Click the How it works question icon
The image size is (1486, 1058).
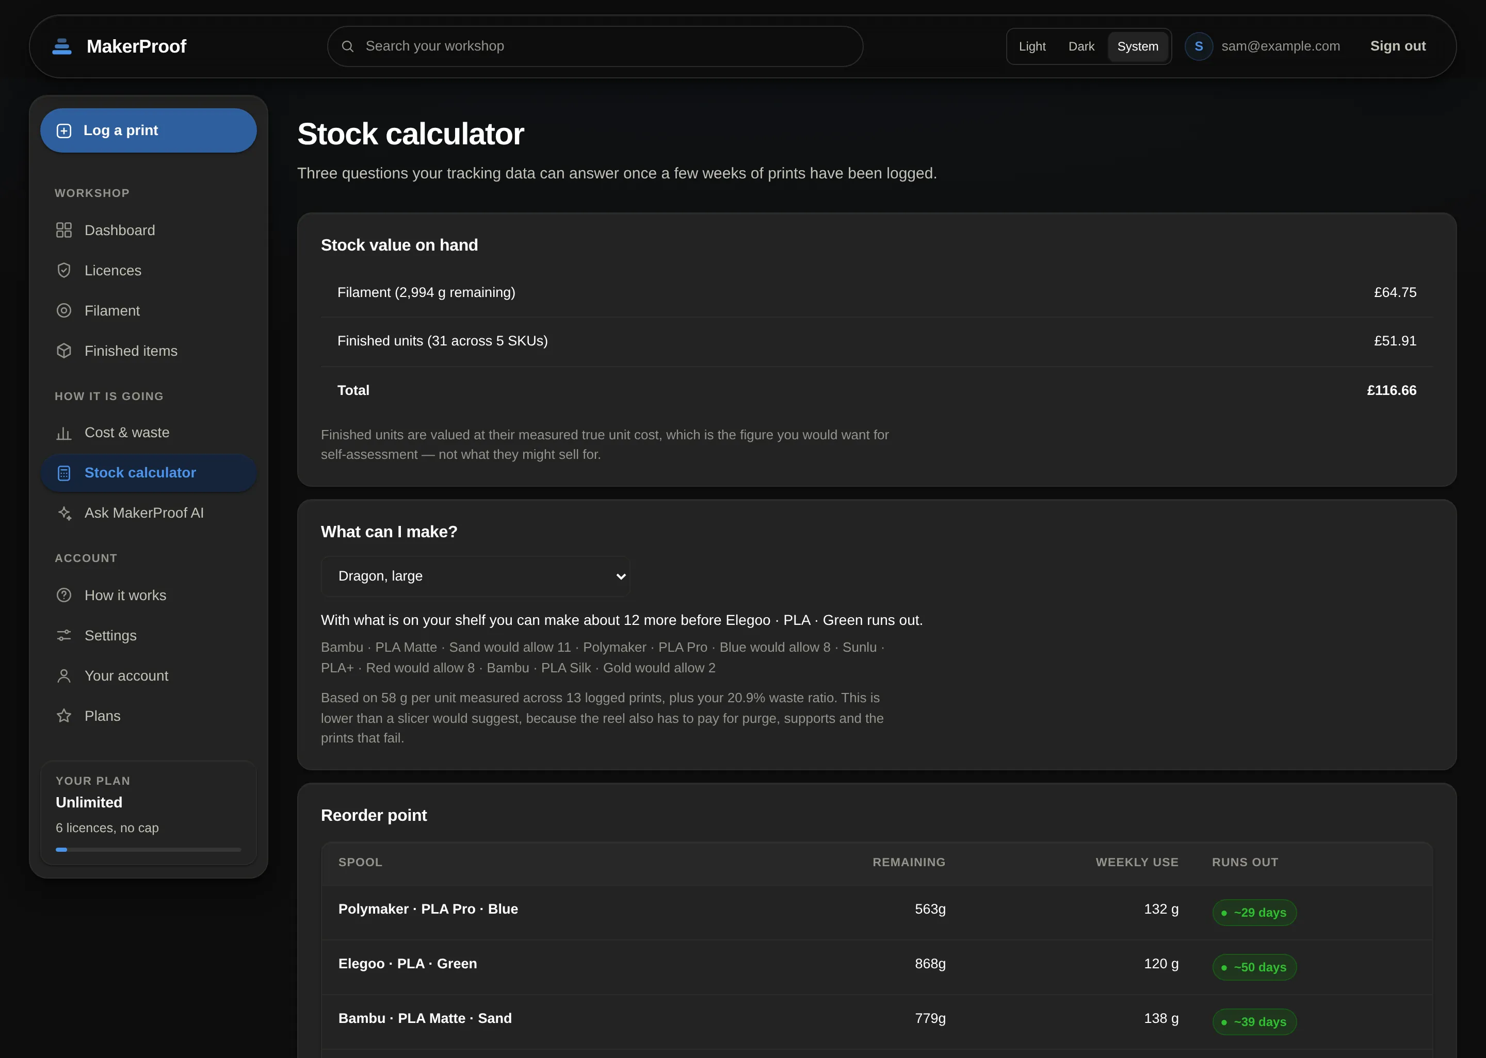tap(64, 596)
